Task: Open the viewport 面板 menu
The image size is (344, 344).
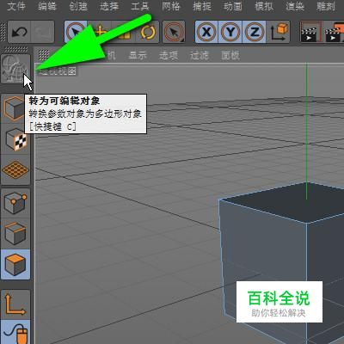Action: 230,55
